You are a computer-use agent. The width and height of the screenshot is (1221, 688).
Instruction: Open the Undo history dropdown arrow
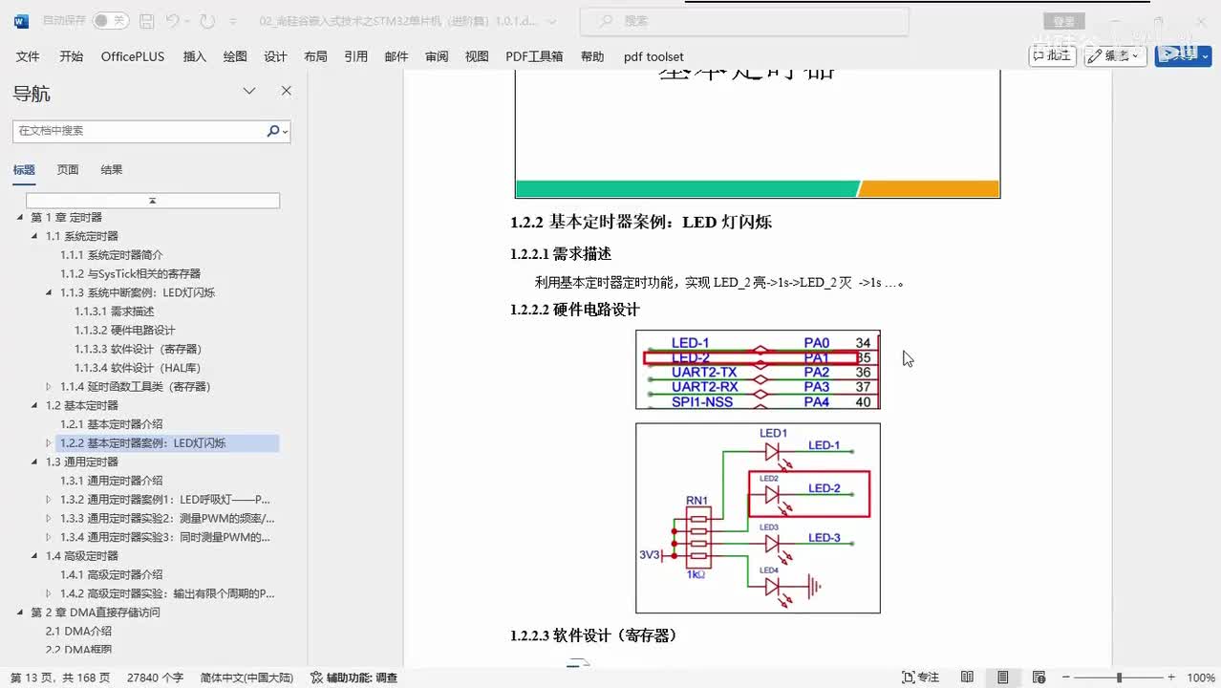click(x=187, y=21)
